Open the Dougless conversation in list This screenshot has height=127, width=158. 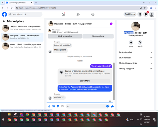pos(22,37)
